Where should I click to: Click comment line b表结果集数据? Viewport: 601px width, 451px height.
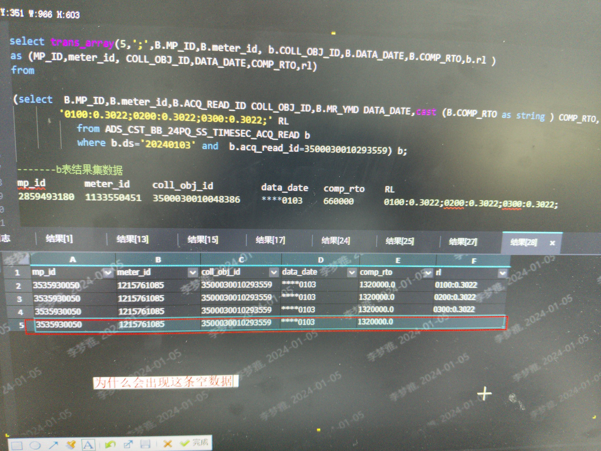click(x=70, y=170)
